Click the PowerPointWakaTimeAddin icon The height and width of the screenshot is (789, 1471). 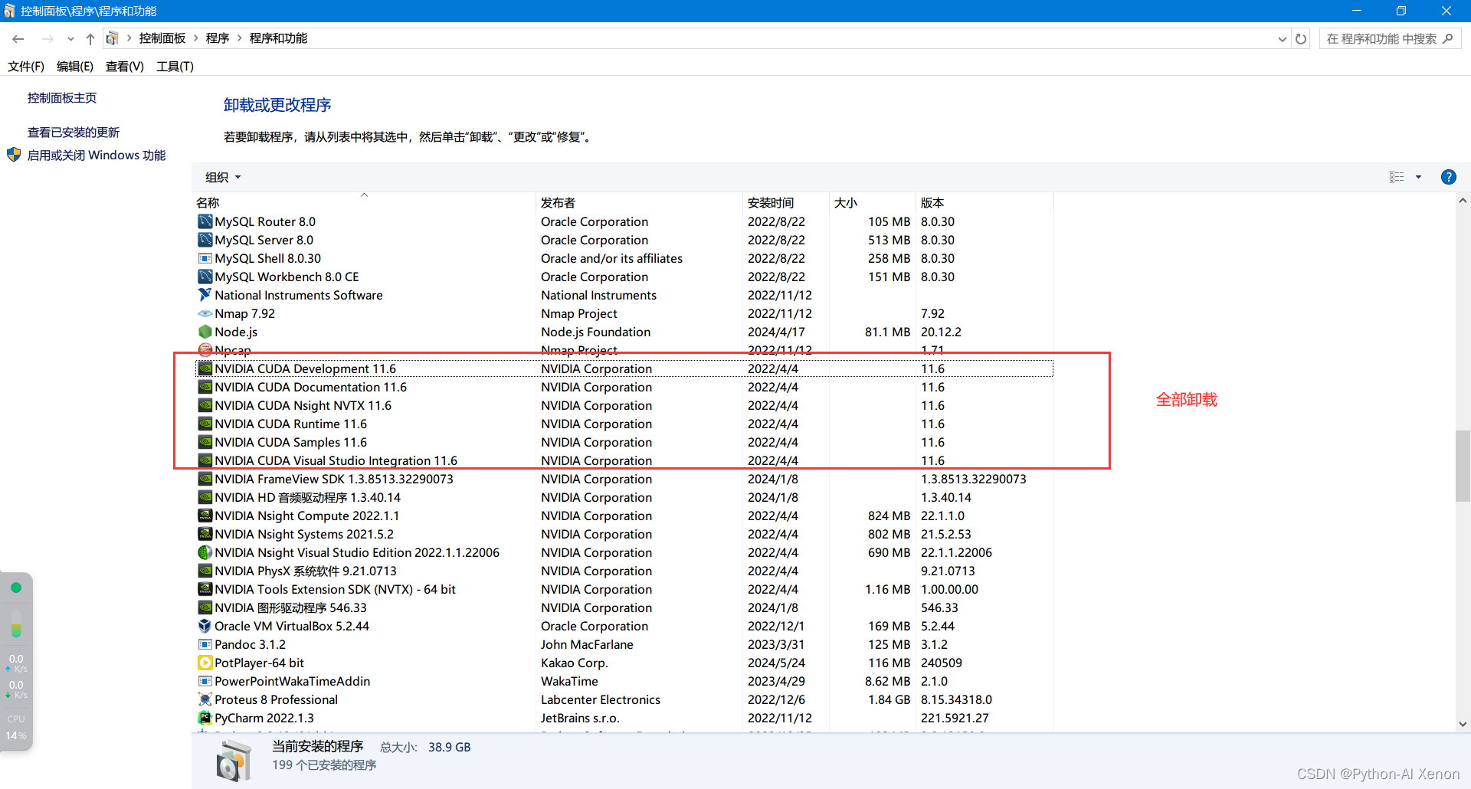205,681
